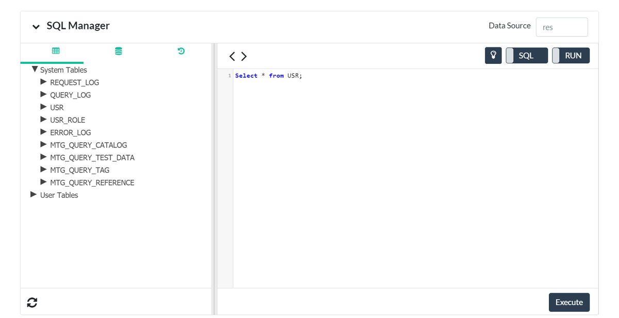619x318 pixels.
Task: Expand the REQUEST_LOG table
Action: 44,81
